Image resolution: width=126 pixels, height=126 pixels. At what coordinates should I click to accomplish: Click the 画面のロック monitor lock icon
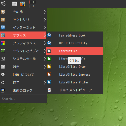tap(3, 90)
